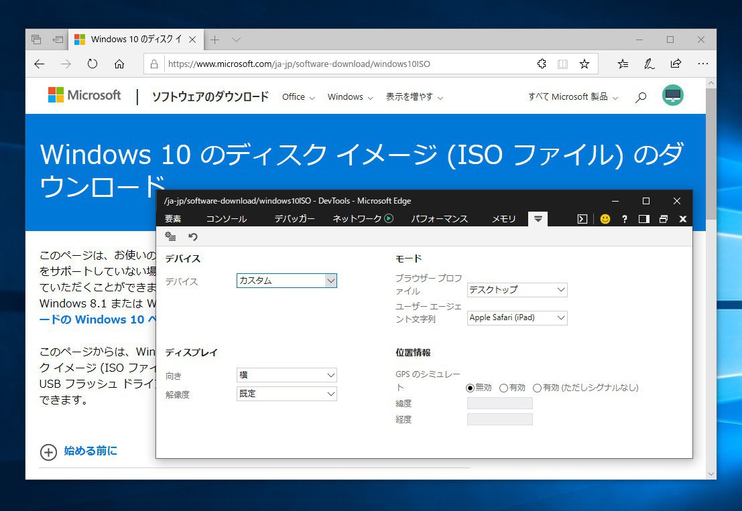This screenshot has height=511, width=742.
Task: Expand the 始める前に section link
Action: click(x=90, y=451)
